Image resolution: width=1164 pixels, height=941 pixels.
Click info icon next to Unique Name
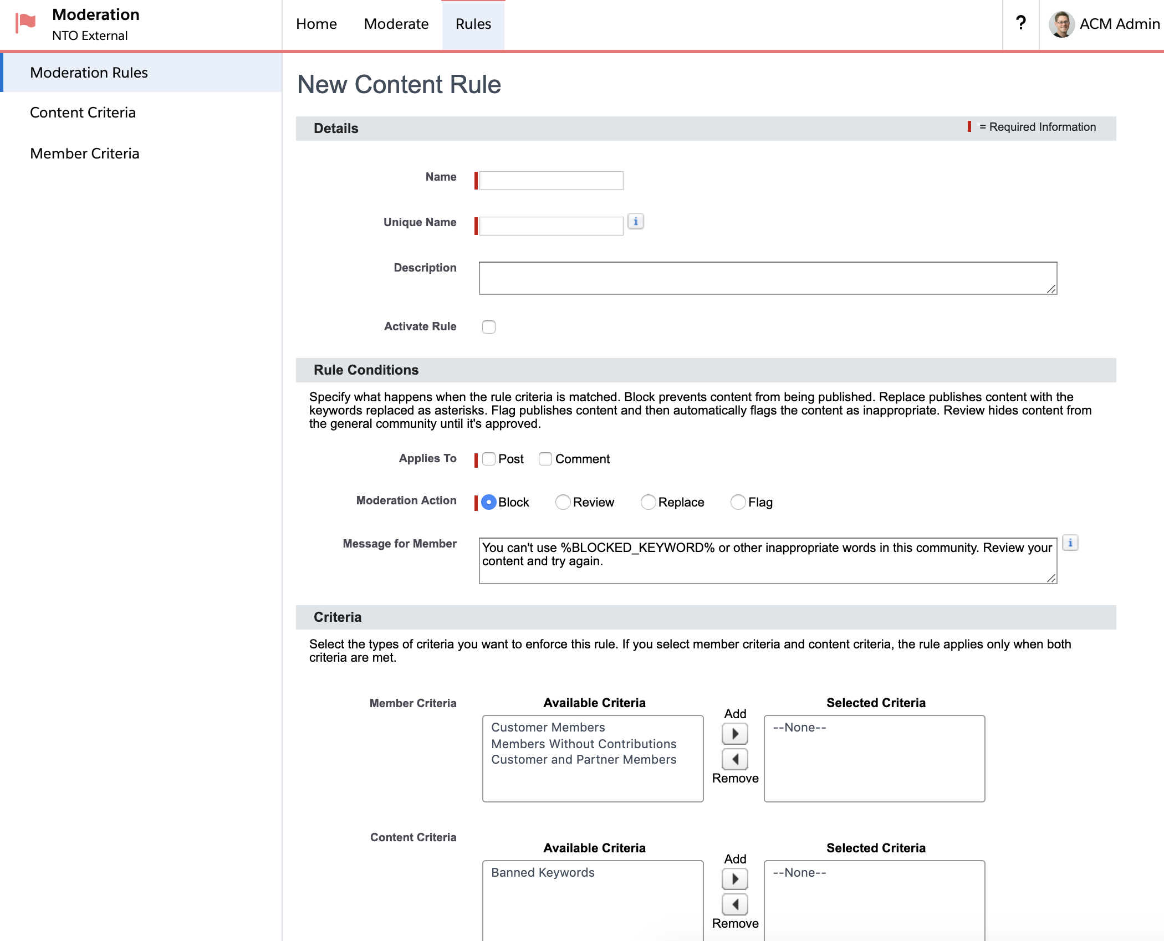(635, 222)
